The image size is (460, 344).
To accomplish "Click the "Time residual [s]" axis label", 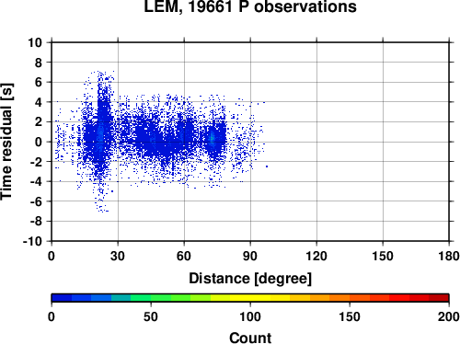I will (x=6, y=142).
